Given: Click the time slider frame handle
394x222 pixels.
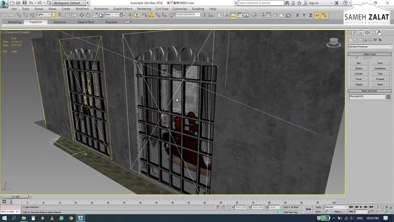Looking at the screenshot, I should coord(16,197).
